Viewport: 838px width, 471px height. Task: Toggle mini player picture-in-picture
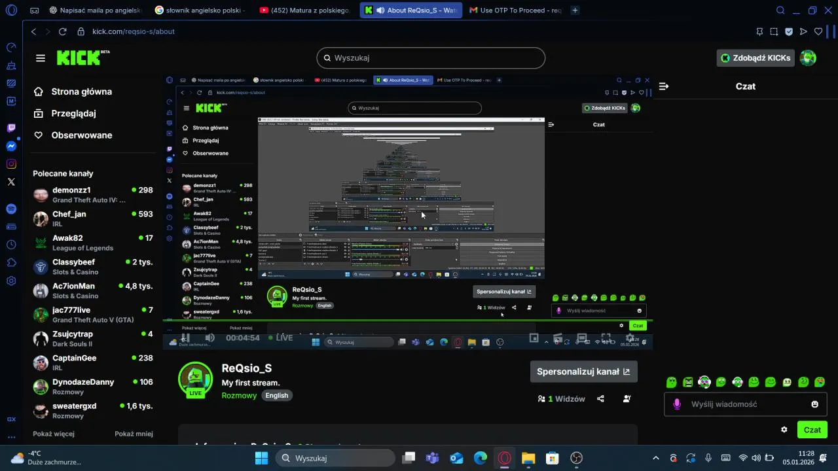point(534,338)
